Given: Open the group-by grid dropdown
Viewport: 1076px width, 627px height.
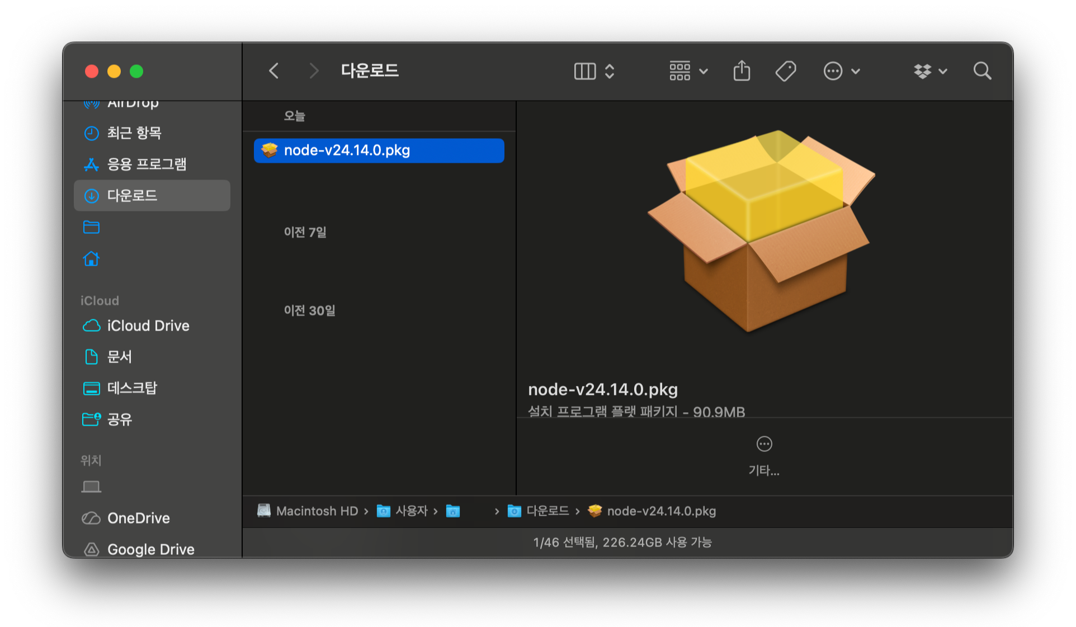Looking at the screenshot, I should click(688, 71).
